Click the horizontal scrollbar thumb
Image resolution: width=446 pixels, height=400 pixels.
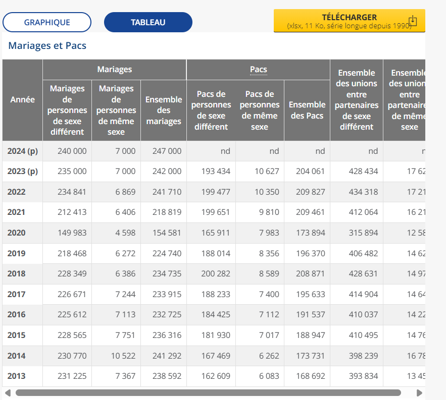pyautogui.click(x=208, y=392)
